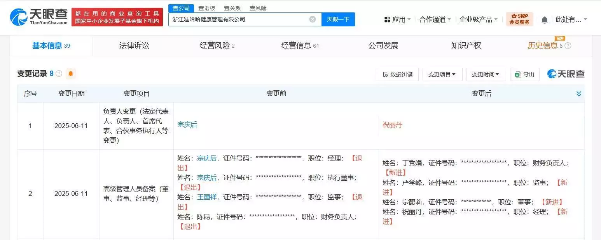Screen dimensions: 601x240
Task: Click the orange alert bell next to 变更记录
Action: 70,74
